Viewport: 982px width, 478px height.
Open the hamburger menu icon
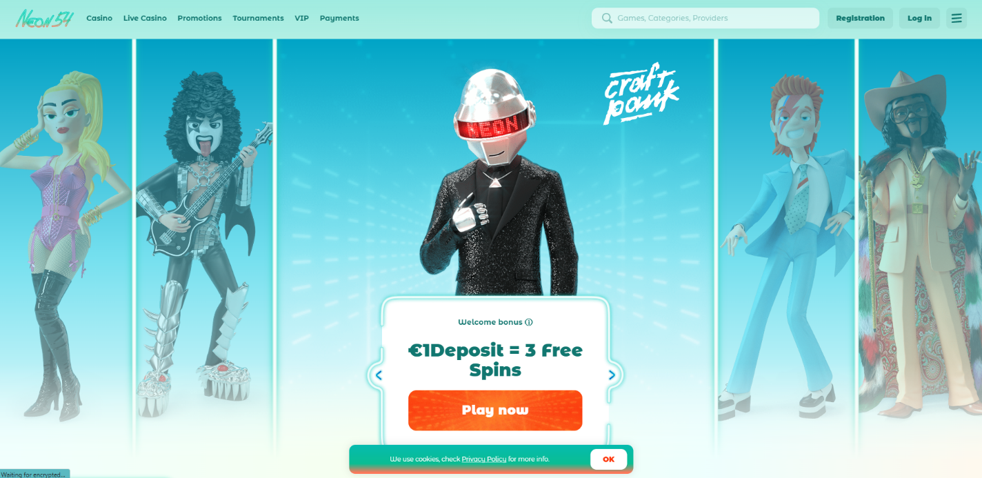click(x=956, y=18)
